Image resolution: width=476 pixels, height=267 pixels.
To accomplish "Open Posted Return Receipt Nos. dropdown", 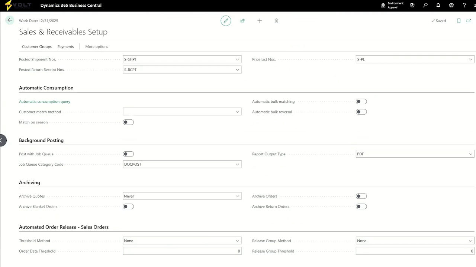I will click(237, 70).
